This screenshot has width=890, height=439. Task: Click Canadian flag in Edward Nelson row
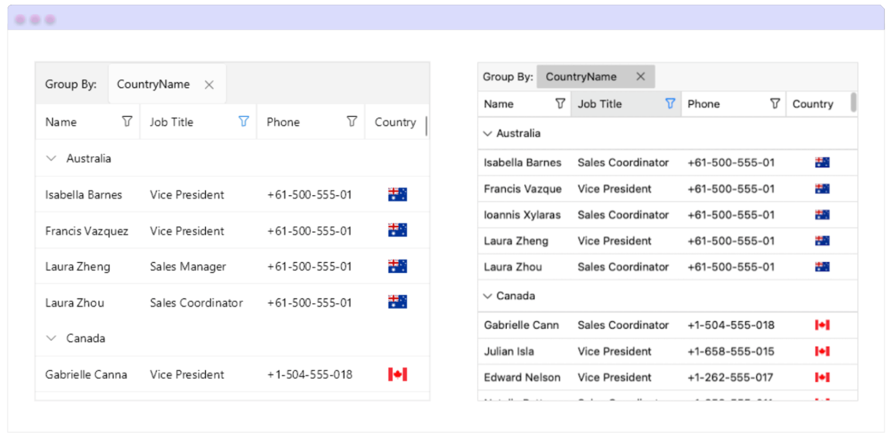click(x=822, y=377)
